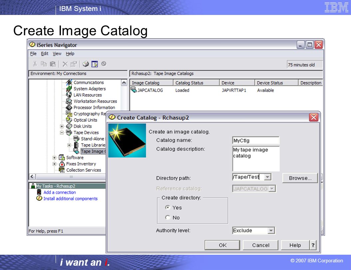Screen dimensions: 351x270
Task: Open Add a connection link
Action: point(60,192)
